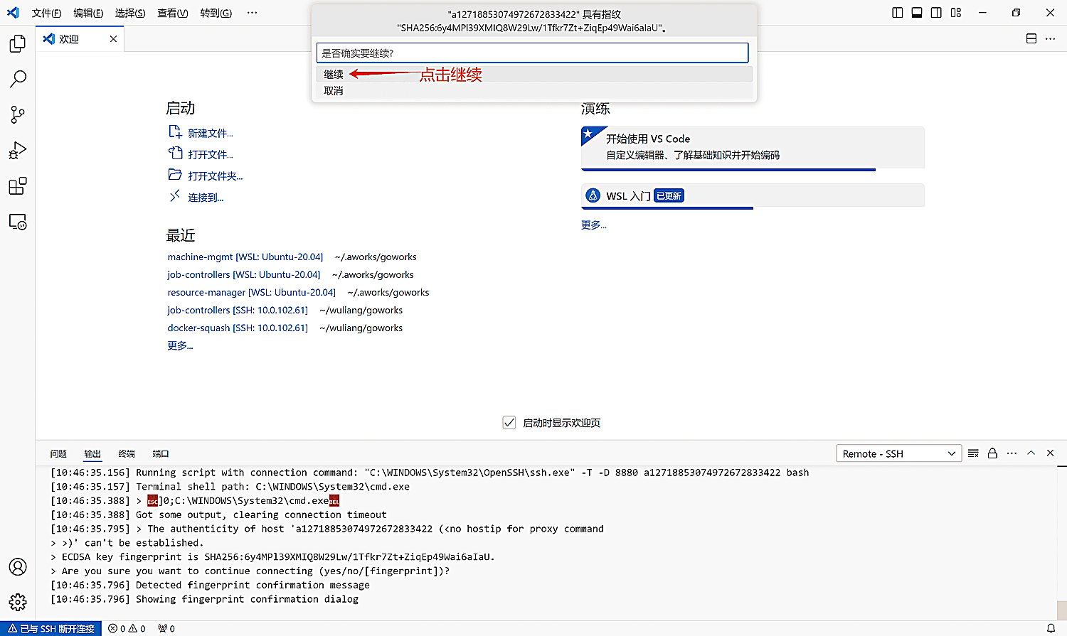1067x636 pixels.
Task: Open the Extensions view
Action: tap(18, 186)
